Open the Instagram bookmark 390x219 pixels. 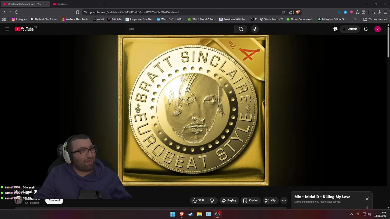[x=19, y=19]
